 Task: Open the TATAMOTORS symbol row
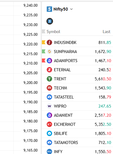click(x=77, y=142)
